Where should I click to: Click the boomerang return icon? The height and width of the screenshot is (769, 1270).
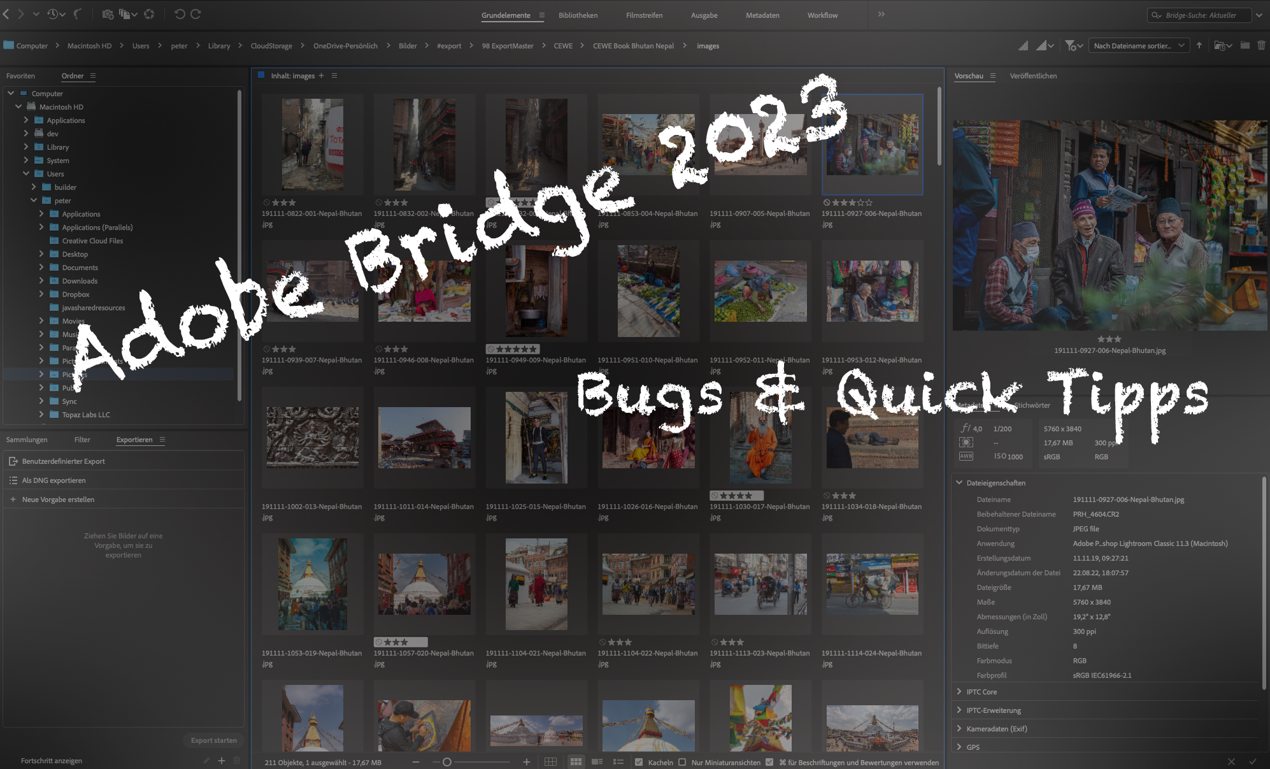pos(78,14)
